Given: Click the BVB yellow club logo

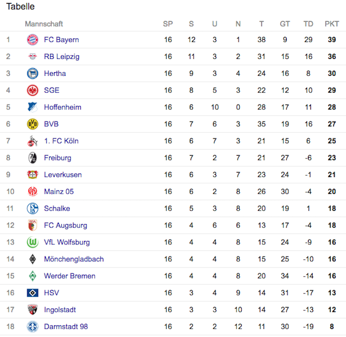Looking at the screenshot, I should pyautogui.click(x=32, y=124).
